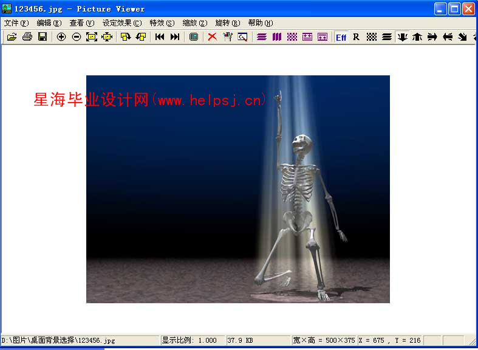Rotate image clockwise yellow icon

126,37
